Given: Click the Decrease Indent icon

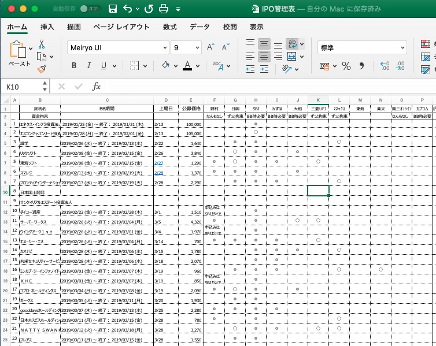Looking at the screenshot, I should pyautogui.click(x=250, y=69).
